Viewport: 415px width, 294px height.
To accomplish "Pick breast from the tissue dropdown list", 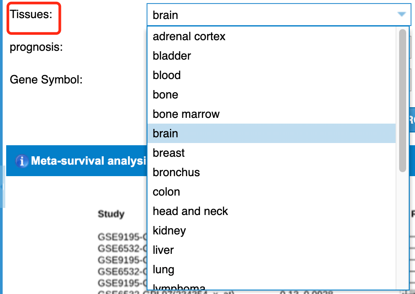I will 271,153.
